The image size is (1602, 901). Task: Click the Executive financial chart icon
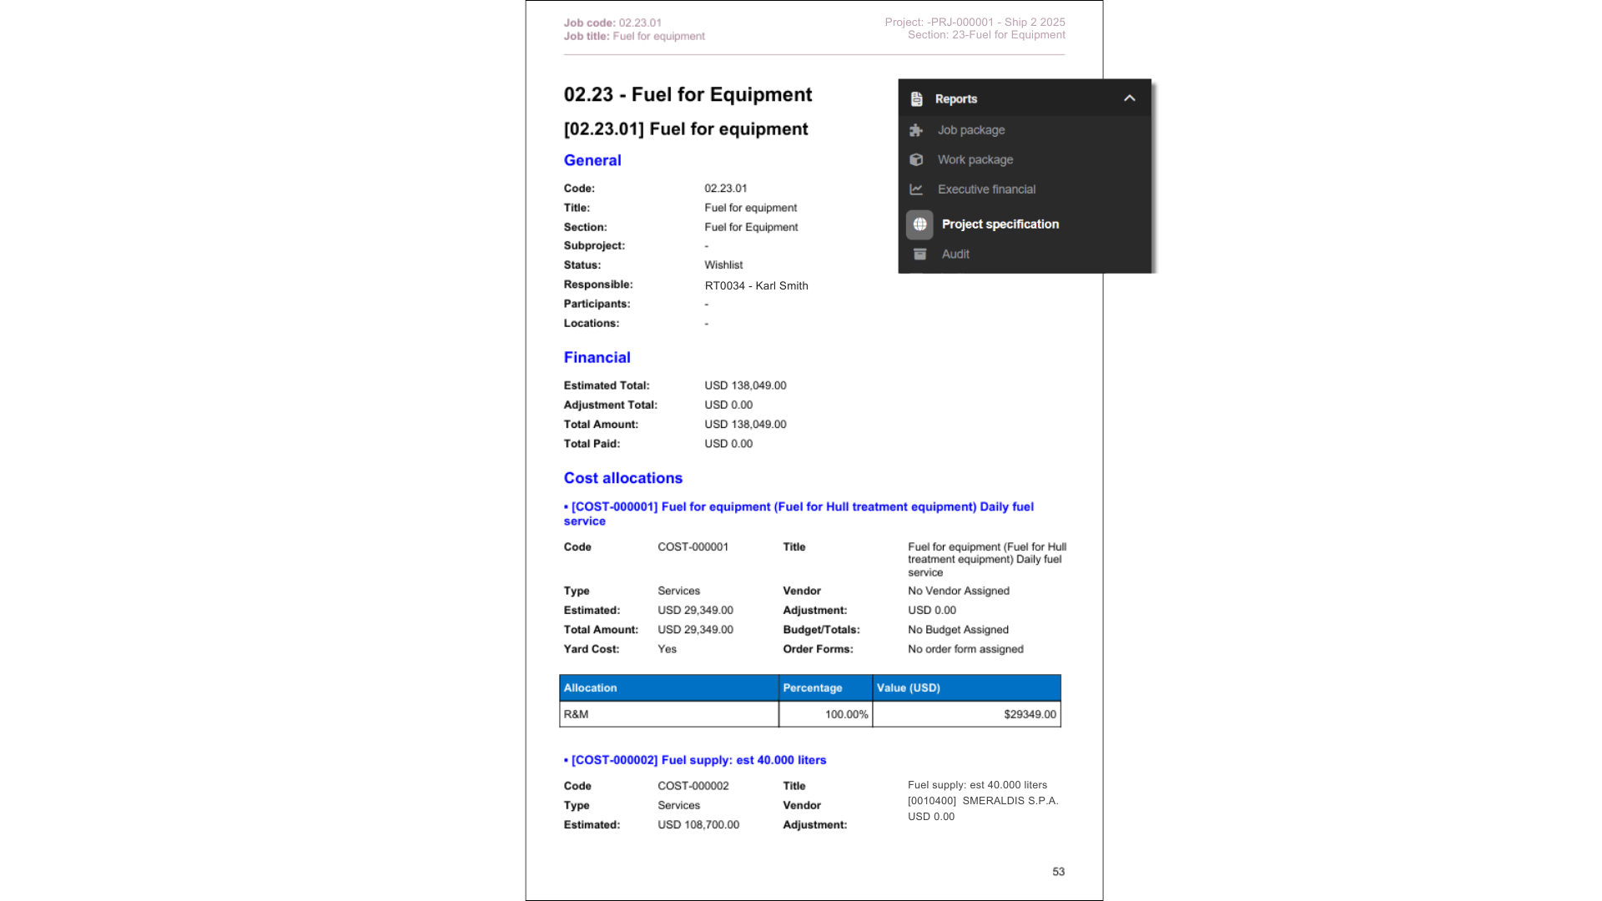pyautogui.click(x=916, y=189)
